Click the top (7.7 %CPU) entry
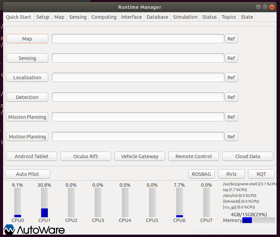 (235, 190)
